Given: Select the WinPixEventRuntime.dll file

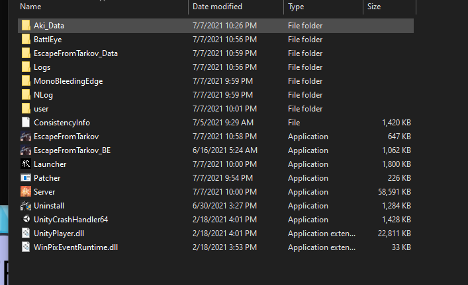Looking at the screenshot, I should pos(216,247).
